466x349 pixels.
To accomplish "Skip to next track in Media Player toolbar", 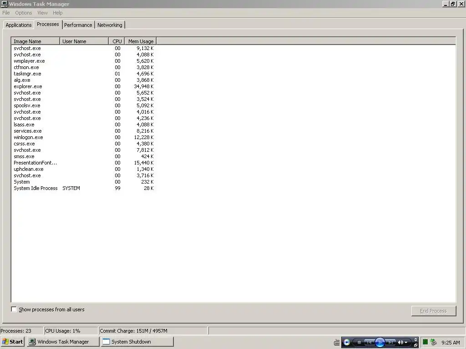I will pos(390,343).
